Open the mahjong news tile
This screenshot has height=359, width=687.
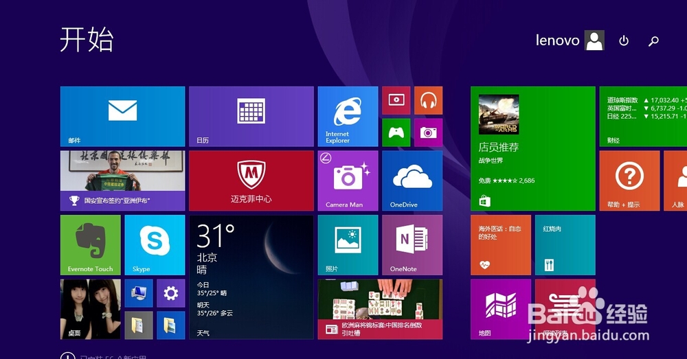point(381,309)
